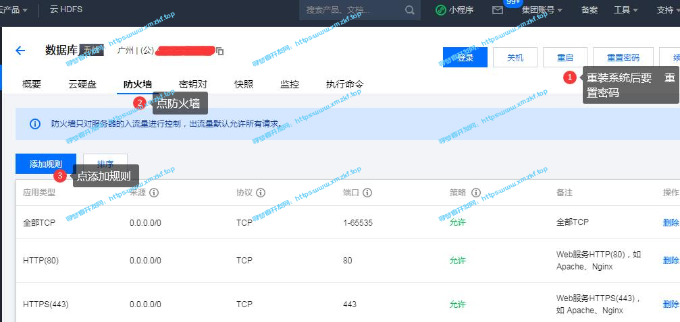Expand the 云产品 dropdown menu
Image resolution: width=680 pixels, height=322 pixels.
[14, 9]
